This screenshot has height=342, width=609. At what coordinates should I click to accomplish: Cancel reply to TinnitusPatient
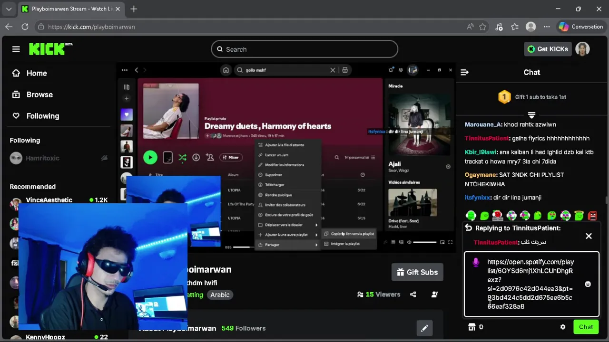tap(589, 236)
